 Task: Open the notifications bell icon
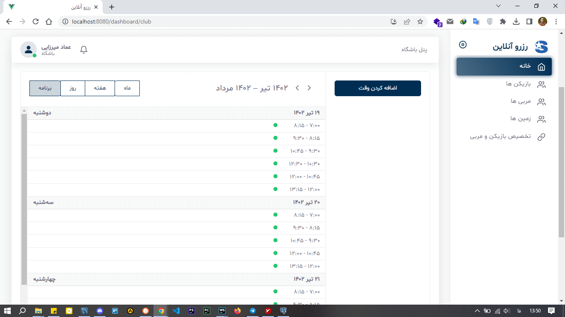coord(84,50)
